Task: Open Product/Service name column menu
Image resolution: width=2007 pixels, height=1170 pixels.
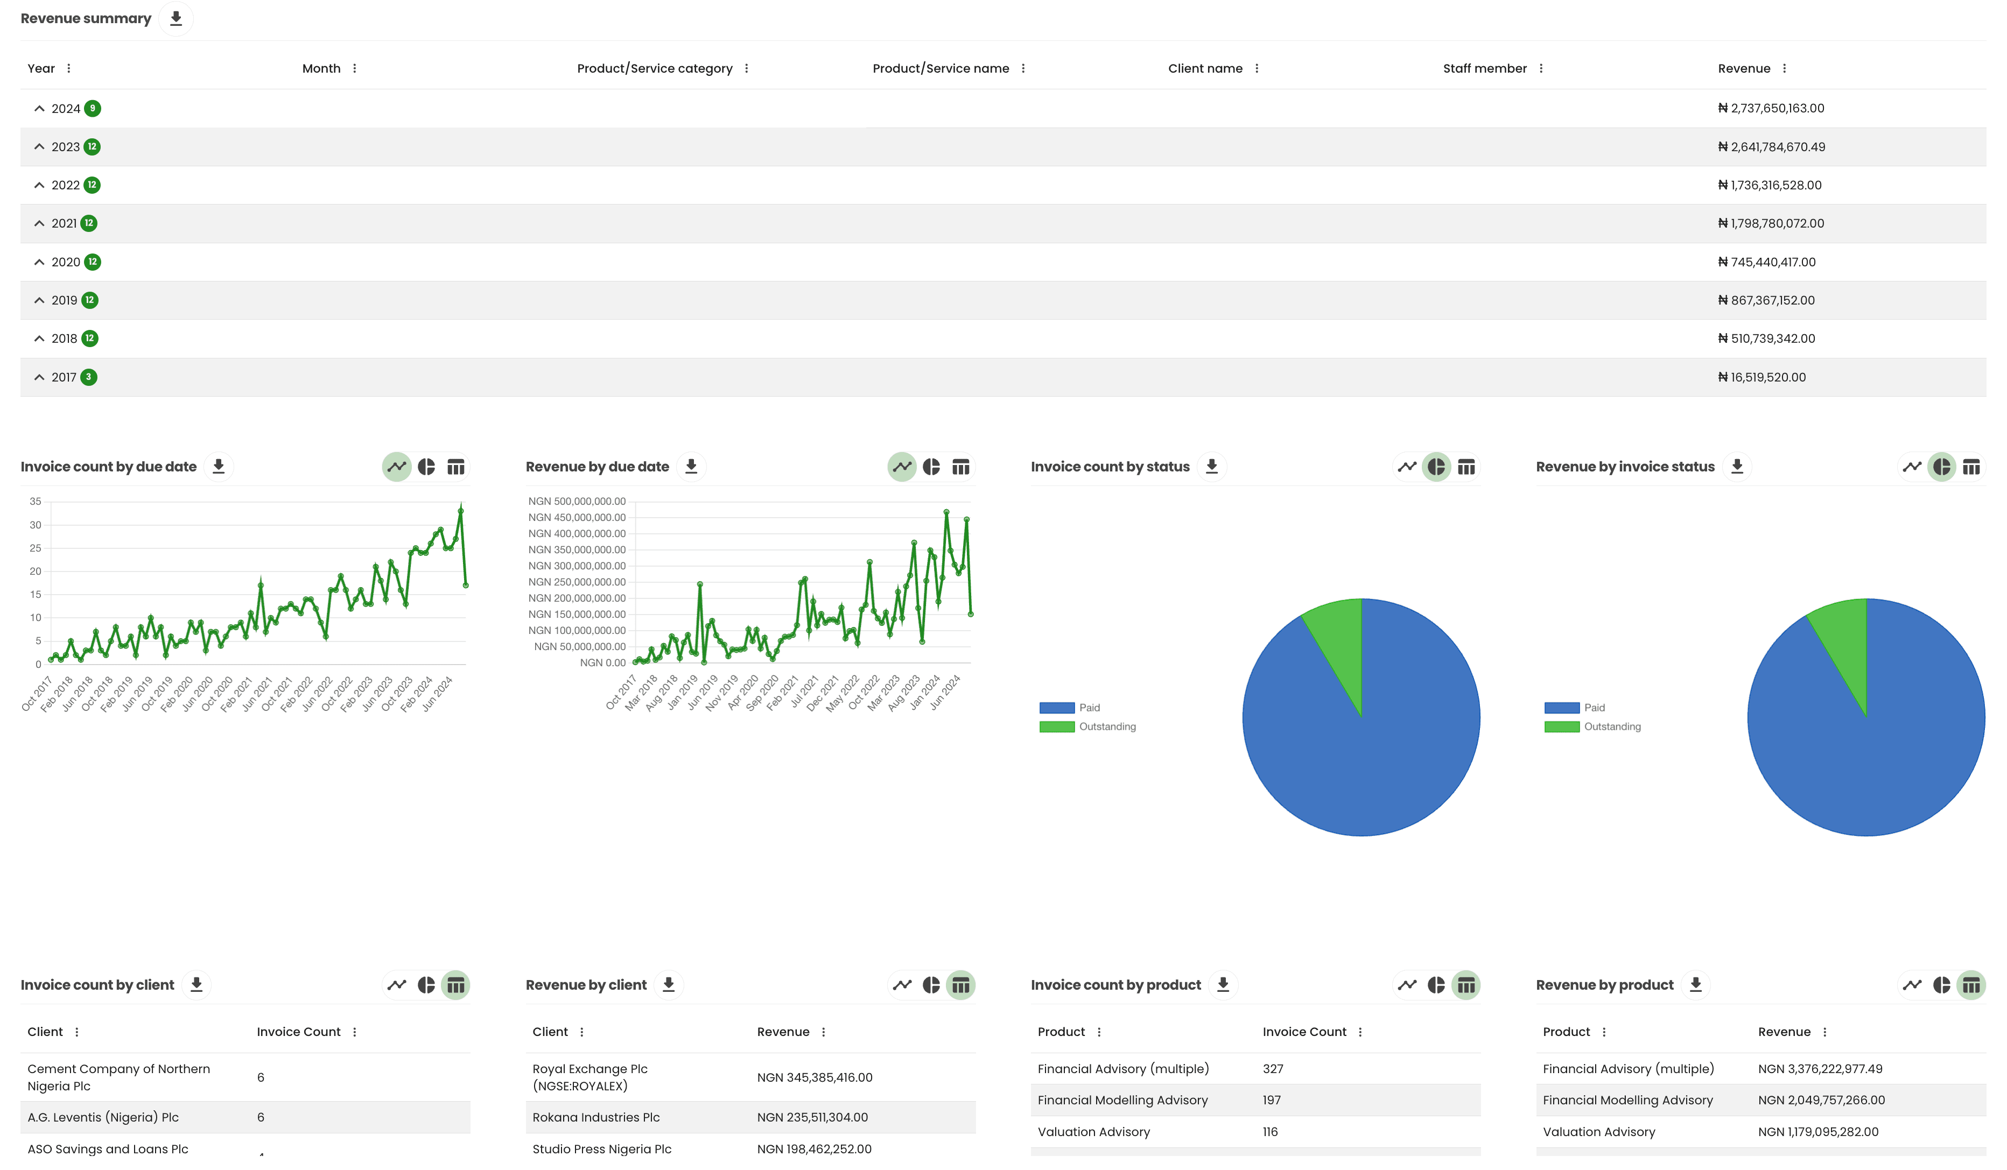Action: [1023, 68]
